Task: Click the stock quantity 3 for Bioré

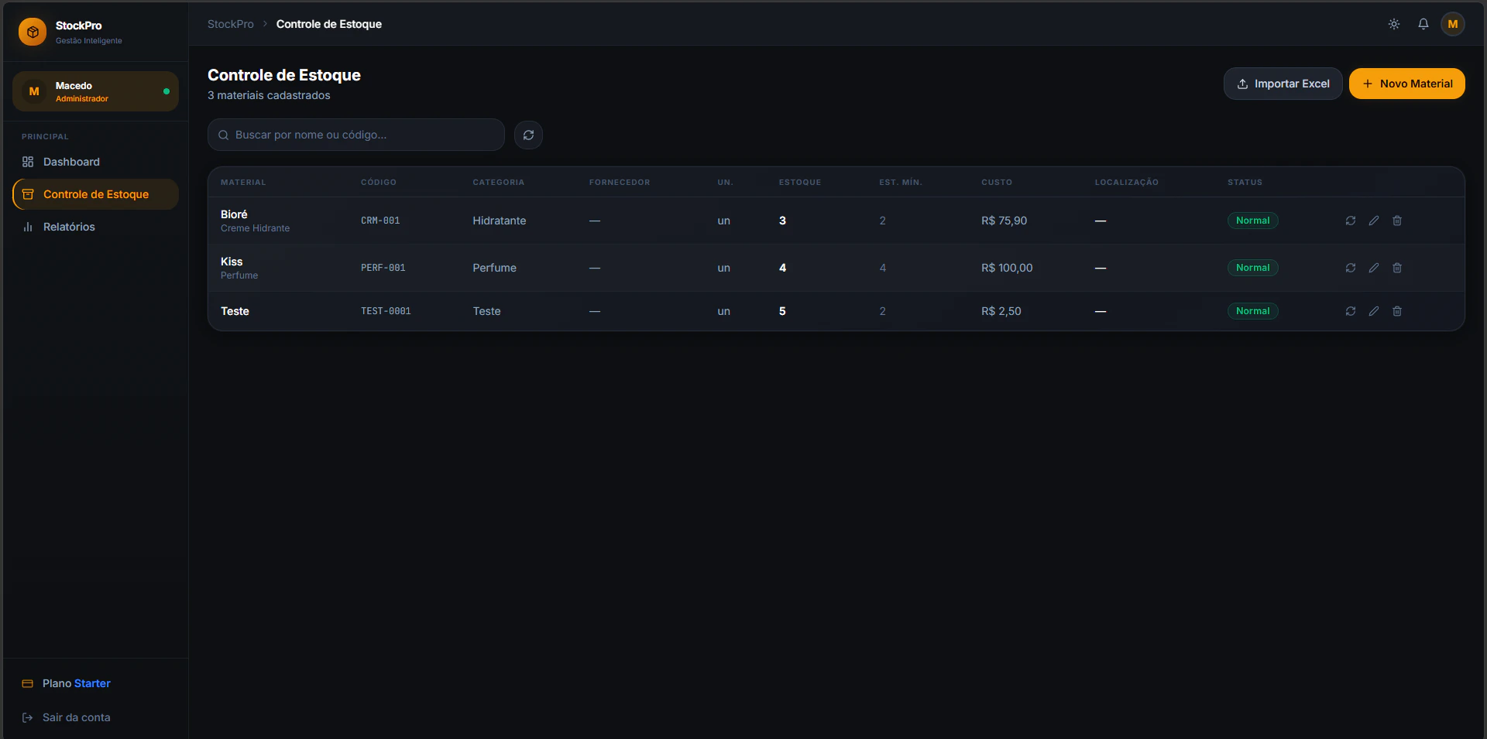Action: pos(782,221)
